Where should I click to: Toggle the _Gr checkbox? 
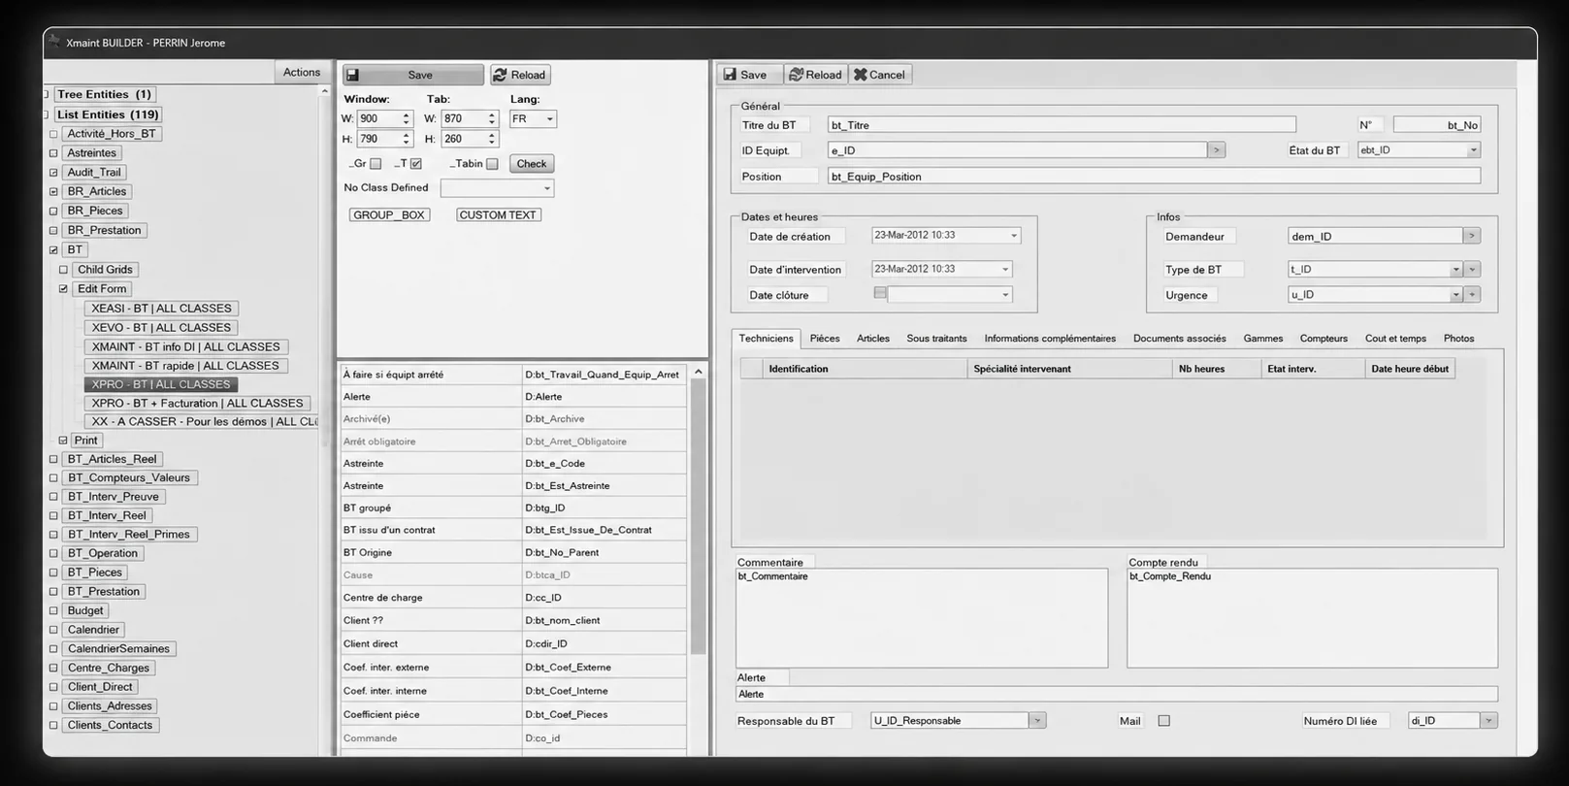coord(376,164)
